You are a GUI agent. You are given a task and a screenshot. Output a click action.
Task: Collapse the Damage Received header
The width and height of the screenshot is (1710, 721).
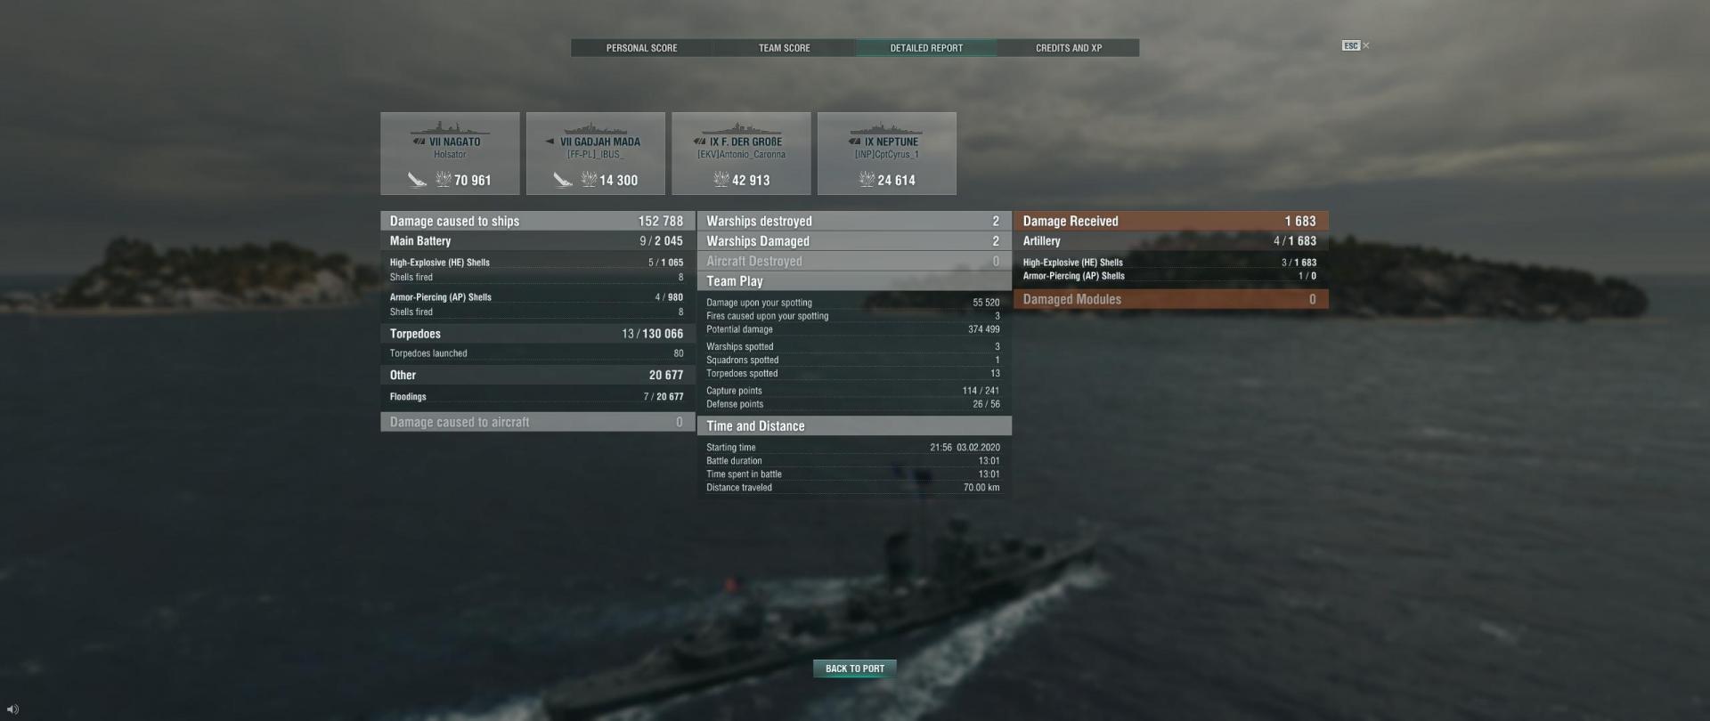pyautogui.click(x=1170, y=221)
